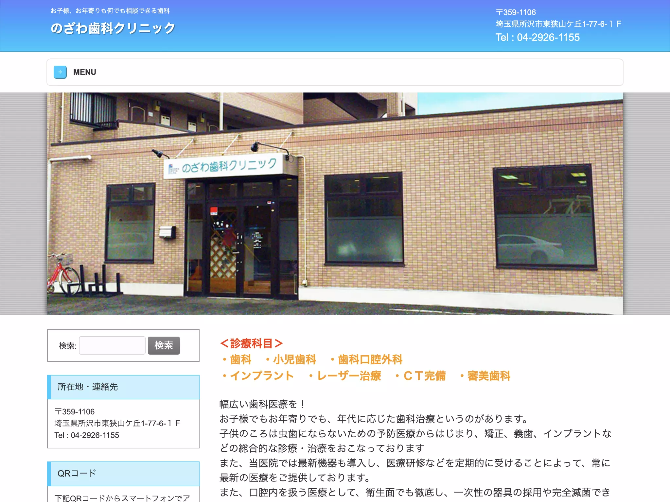Click the ＜診療科目＞ heading

251,343
